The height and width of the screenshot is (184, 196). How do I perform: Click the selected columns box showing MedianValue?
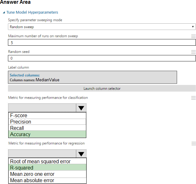pos(92,77)
